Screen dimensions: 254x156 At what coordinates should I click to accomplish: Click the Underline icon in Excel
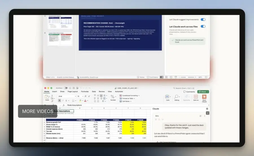(x=66, y=101)
